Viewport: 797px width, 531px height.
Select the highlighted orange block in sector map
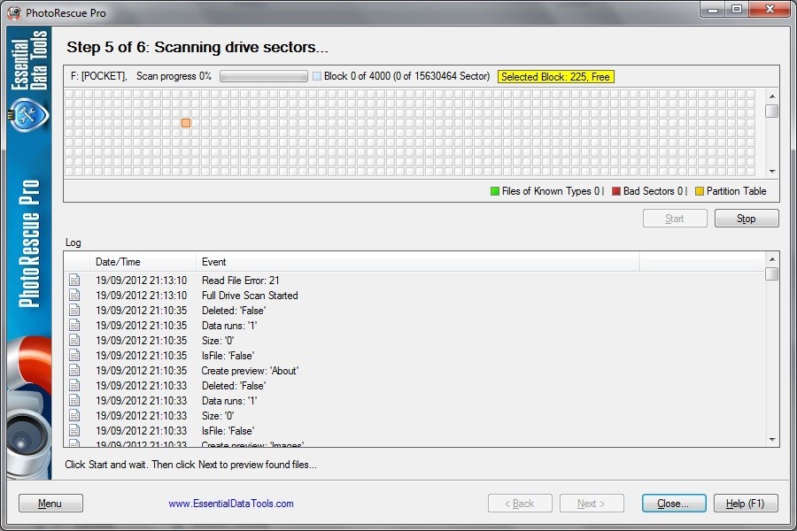pos(186,123)
